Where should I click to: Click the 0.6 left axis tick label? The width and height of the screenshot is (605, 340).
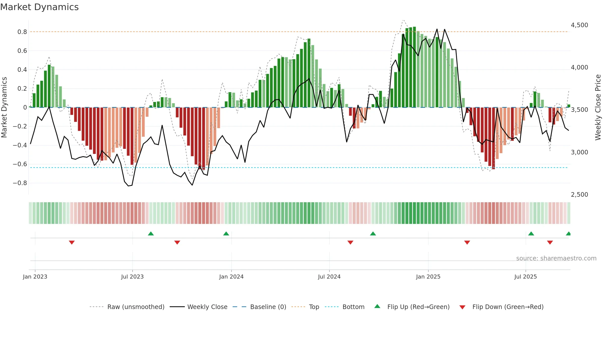pyautogui.click(x=22, y=51)
